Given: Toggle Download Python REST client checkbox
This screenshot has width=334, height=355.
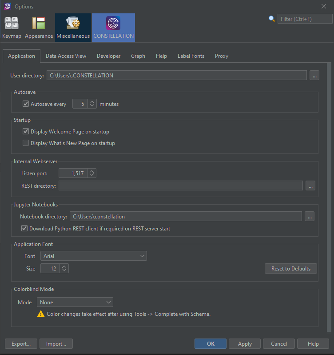Looking at the screenshot, I should (24, 228).
